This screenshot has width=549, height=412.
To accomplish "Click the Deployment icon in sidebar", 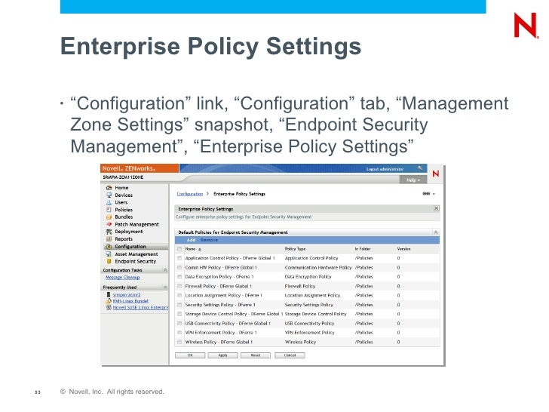I will click(109, 232).
